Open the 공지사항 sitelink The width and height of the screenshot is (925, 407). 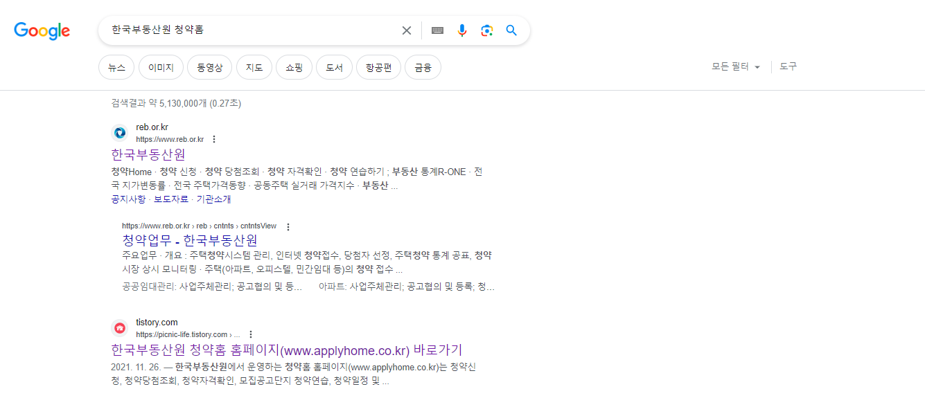click(128, 199)
